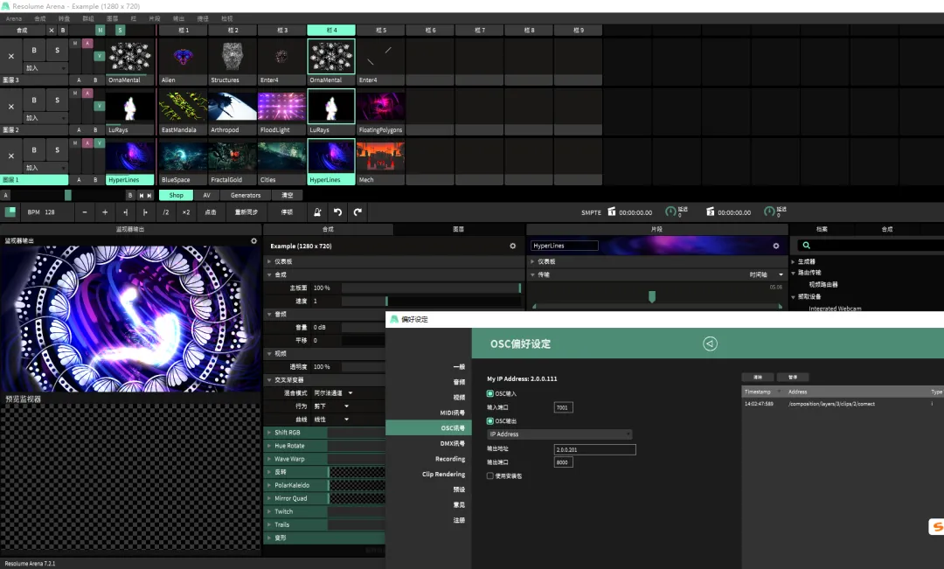Screen dimensions: 944x569
Task: Click the back arrow in OSC preferences header
Action: (x=710, y=343)
